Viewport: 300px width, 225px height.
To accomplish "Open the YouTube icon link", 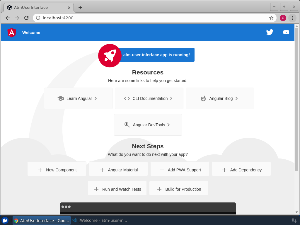I will pos(286,32).
